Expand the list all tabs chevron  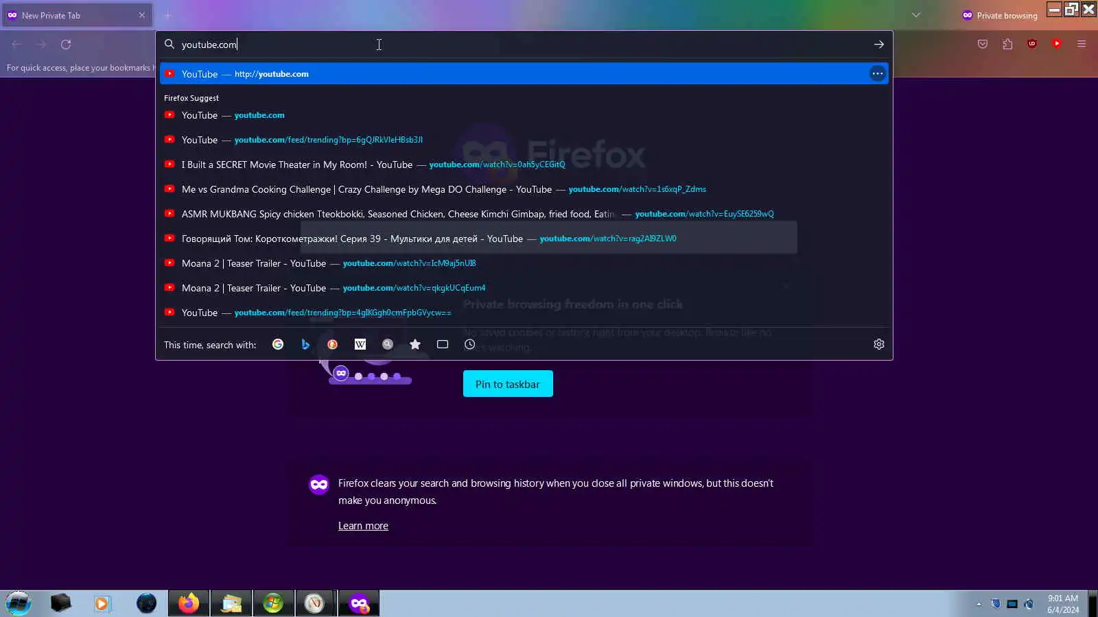pyautogui.click(x=916, y=15)
